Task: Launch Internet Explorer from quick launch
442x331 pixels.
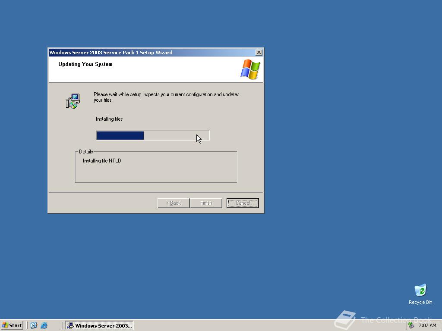Action: (x=44, y=325)
